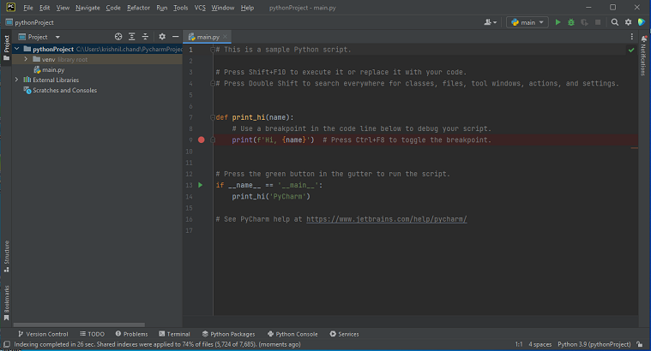
Task: Collapse all items in Project panel
Action: pos(145,37)
